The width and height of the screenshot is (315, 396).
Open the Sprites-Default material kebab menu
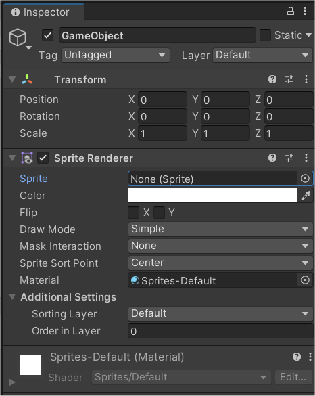click(310, 357)
